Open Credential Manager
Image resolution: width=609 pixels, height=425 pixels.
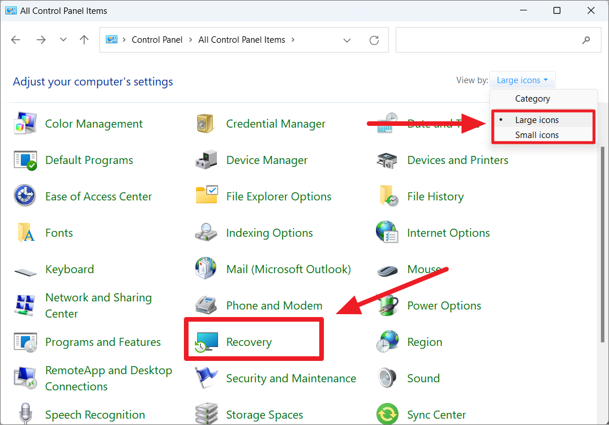[276, 124]
